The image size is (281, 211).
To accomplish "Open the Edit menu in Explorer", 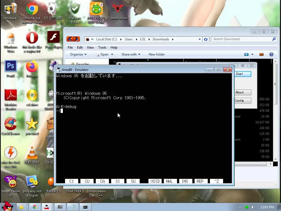I will pos(80,48).
